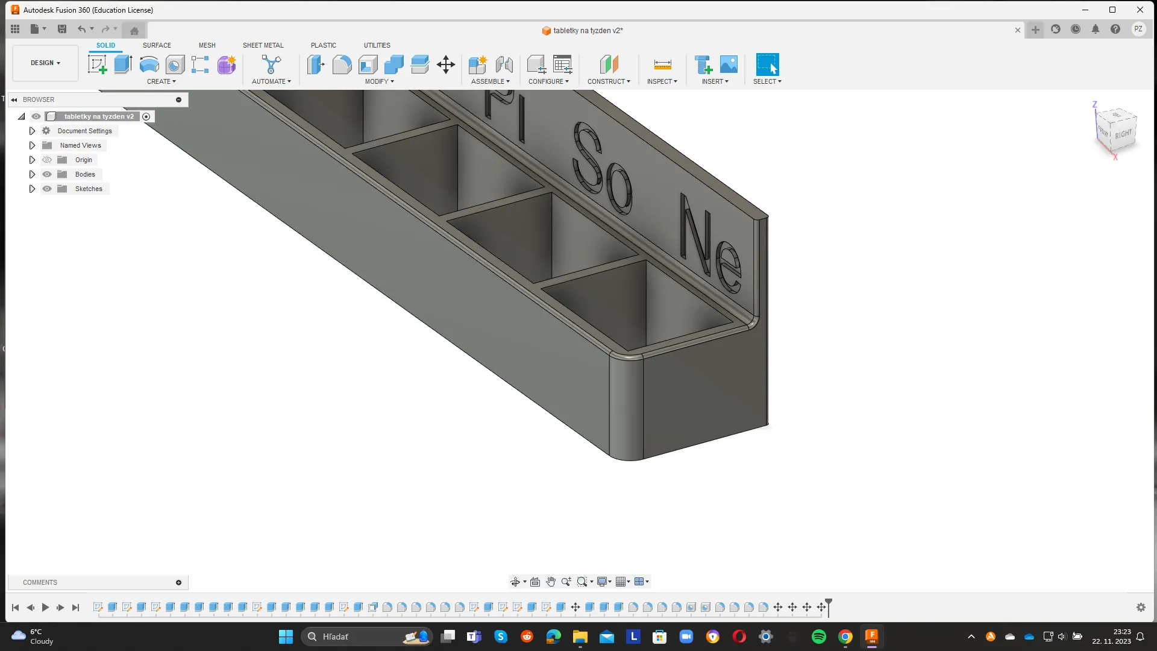Open the Measure tool in Inspect
1157x651 pixels.
coord(662,64)
